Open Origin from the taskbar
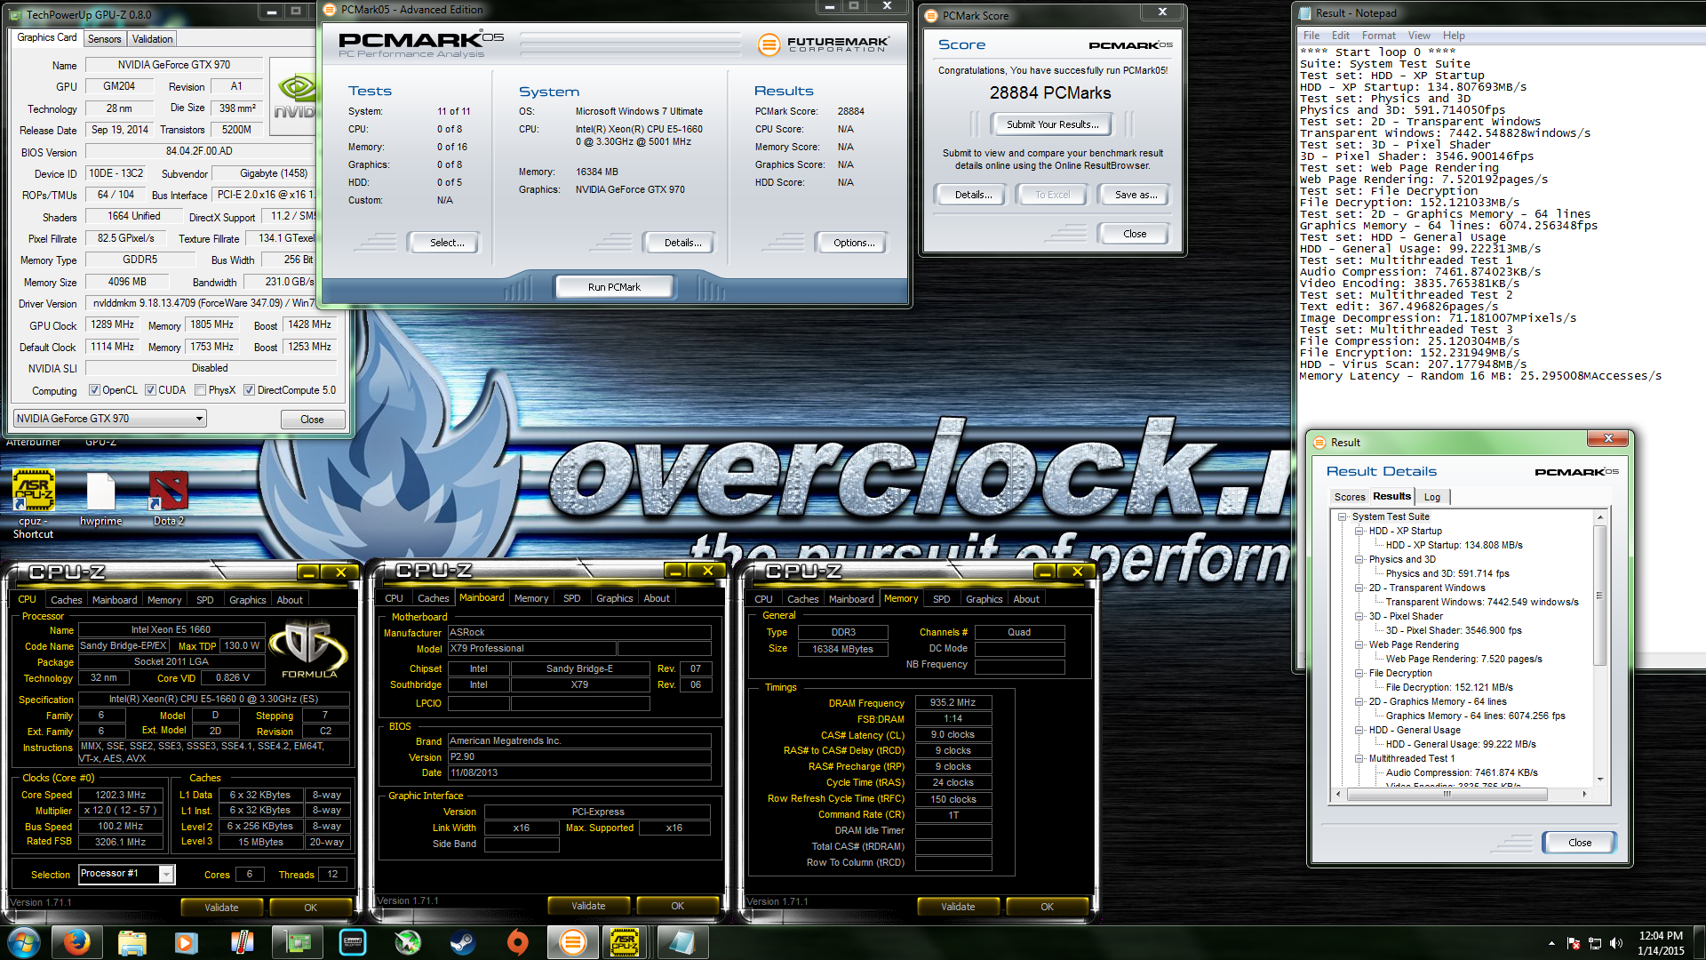The width and height of the screenshot is (1706, 960). (x=517, y=942)
